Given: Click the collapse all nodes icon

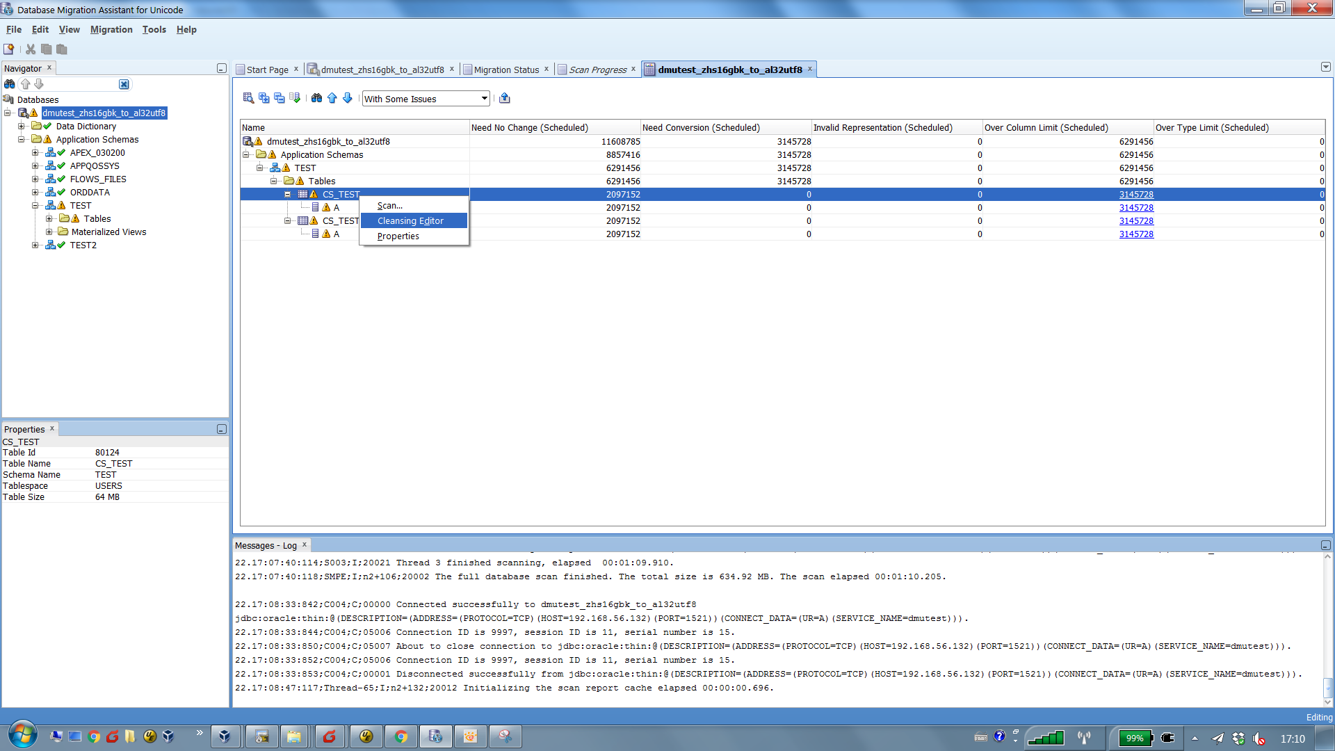Looking at the screenshot, I should pyautogui.click(x=280, y=98).
